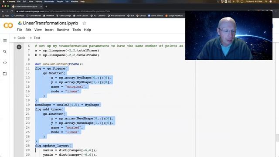Click the site lock icon in address bar
Screen dimensions: 279x157
point(17,11)
